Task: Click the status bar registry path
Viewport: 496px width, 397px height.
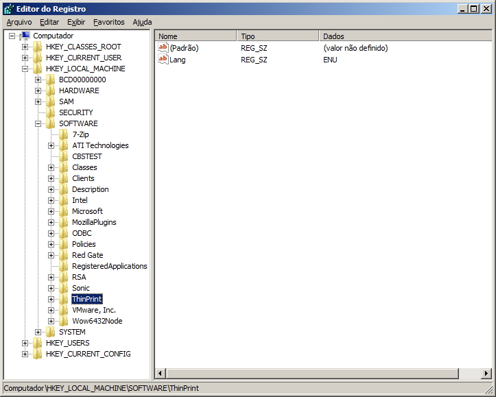Action: click(x=102, y=388)
